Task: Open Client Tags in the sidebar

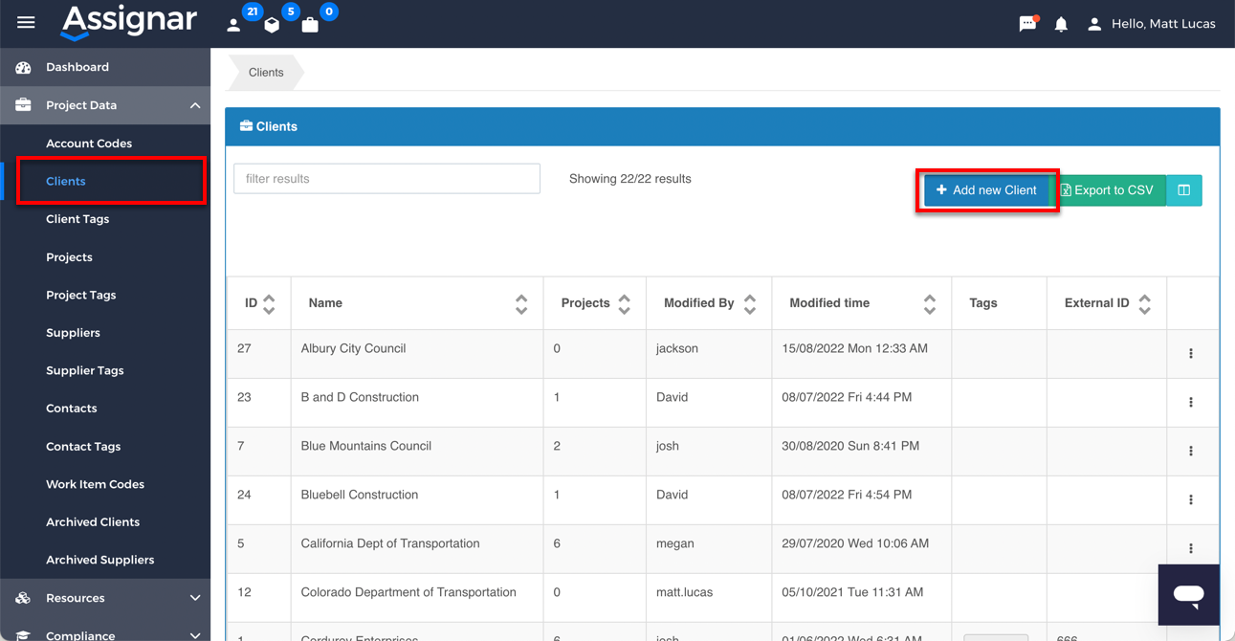Action: click(x=77, y=219)
